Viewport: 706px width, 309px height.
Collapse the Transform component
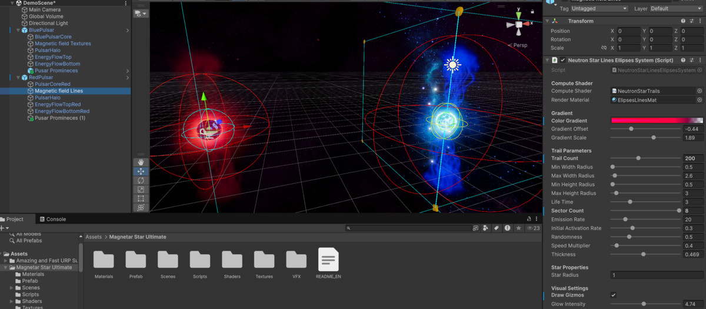(547, 21)
